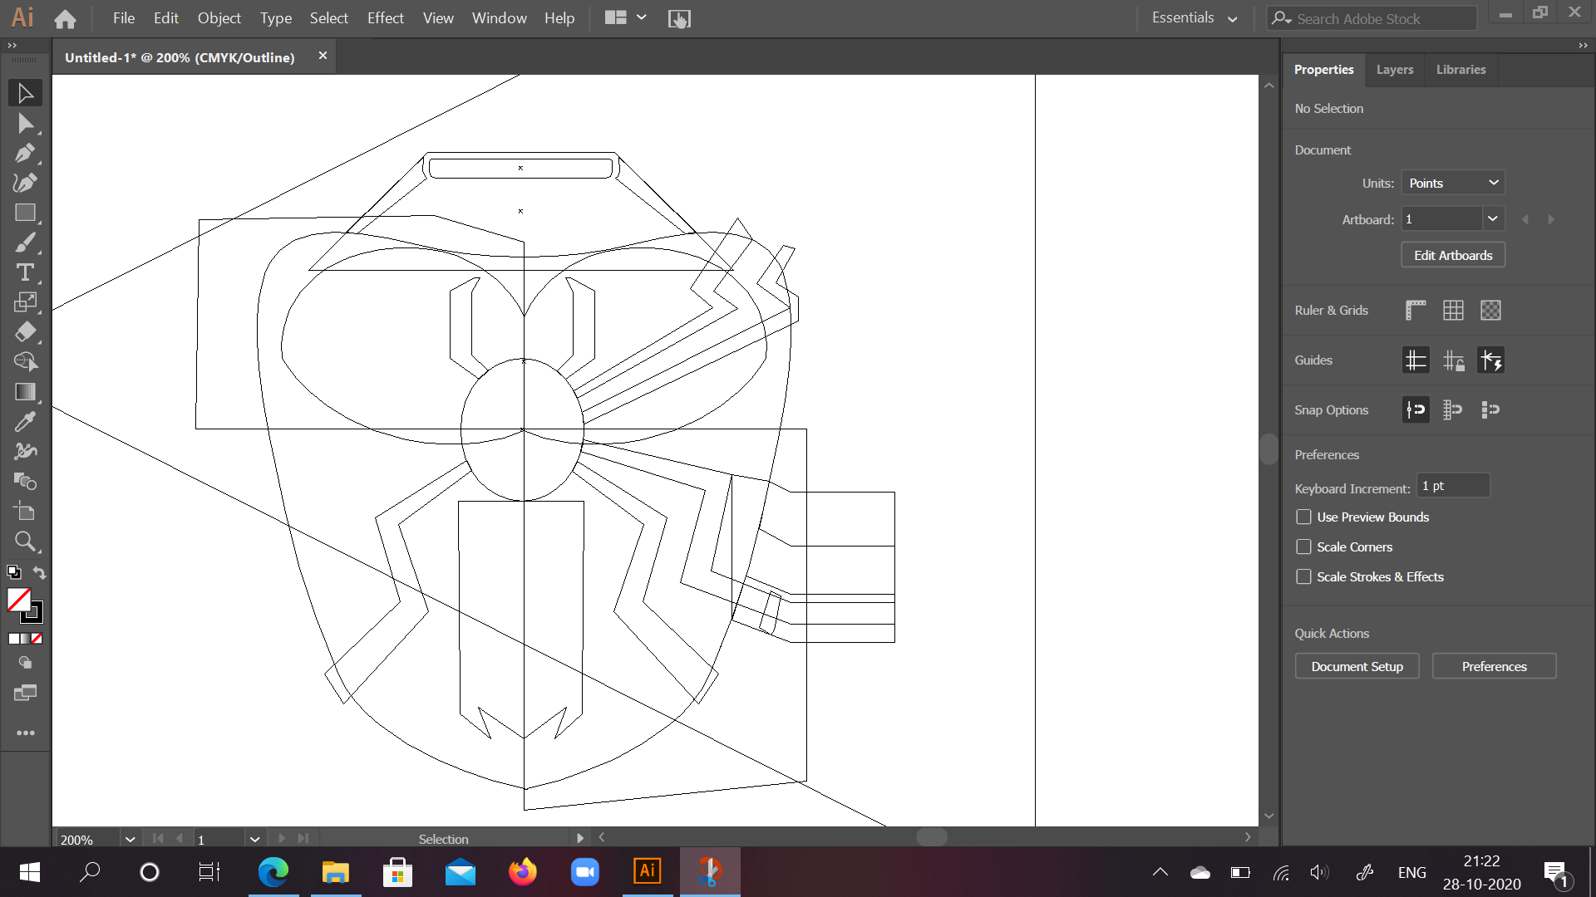
Task: Click the Edit Artboards button
Action: coord(1453,255)
